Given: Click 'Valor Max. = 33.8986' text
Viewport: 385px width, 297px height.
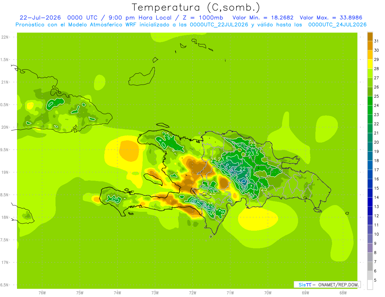Looking at the screenshot, I should tap(331, 18).
